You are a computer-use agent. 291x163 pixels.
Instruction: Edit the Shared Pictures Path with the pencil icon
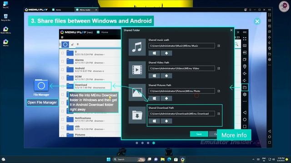click(219, 91)
